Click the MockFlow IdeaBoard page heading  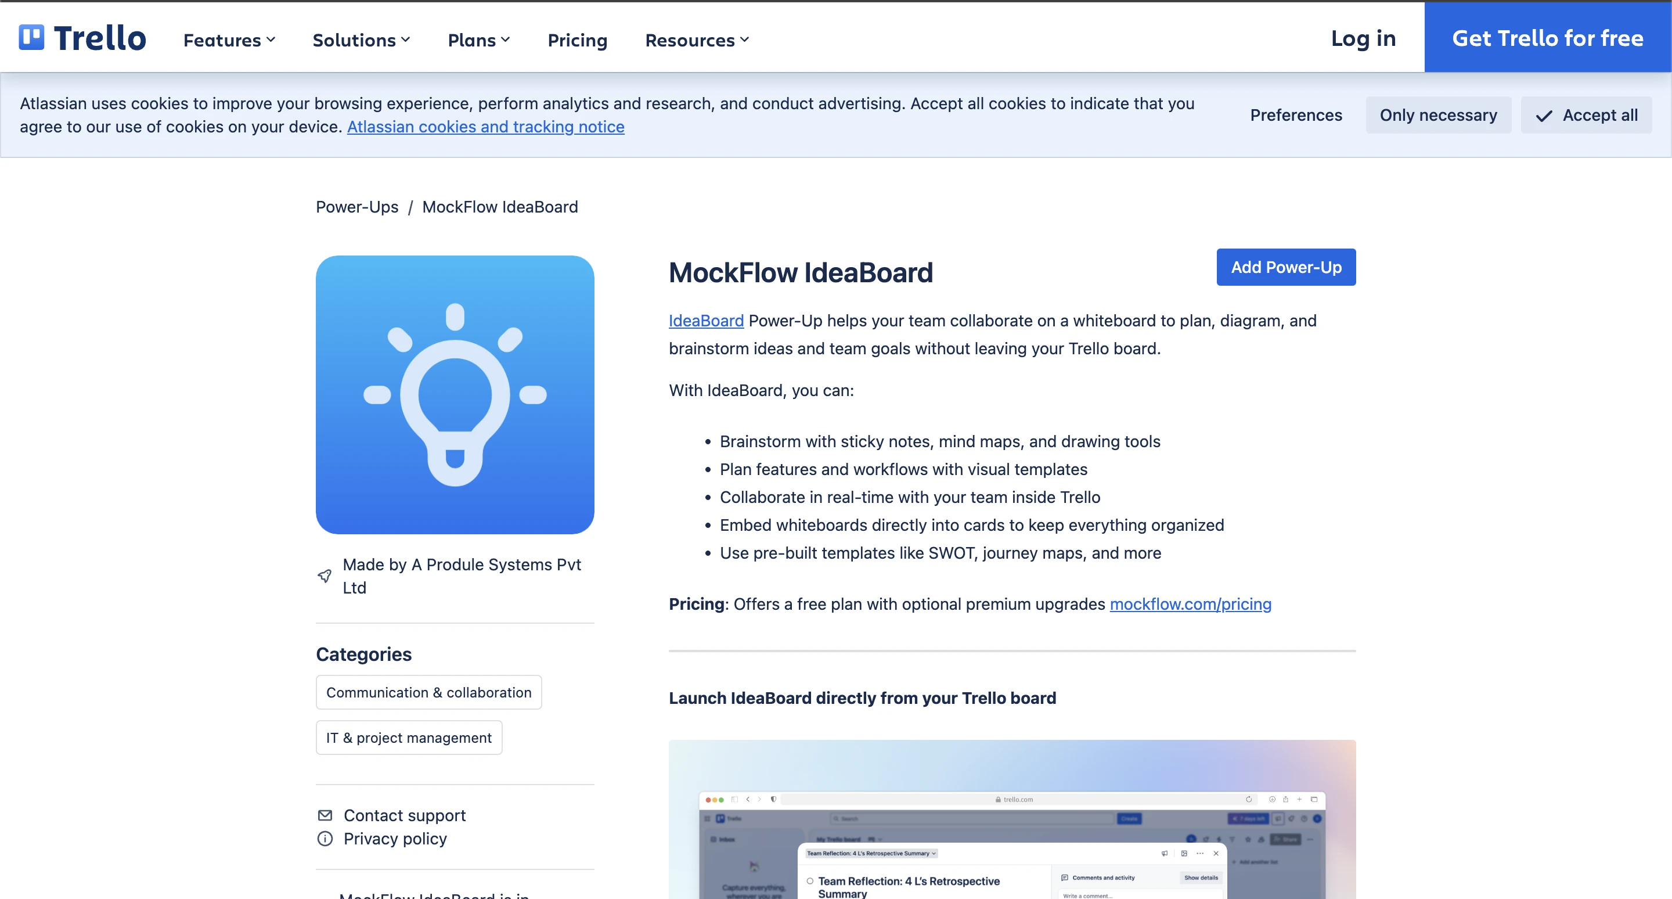(x=801, y=272)
